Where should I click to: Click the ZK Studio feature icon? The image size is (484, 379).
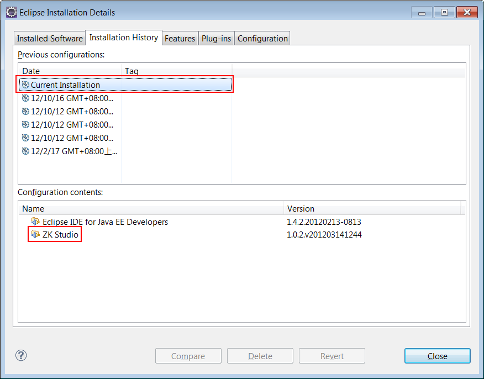(x=35, y=234)
